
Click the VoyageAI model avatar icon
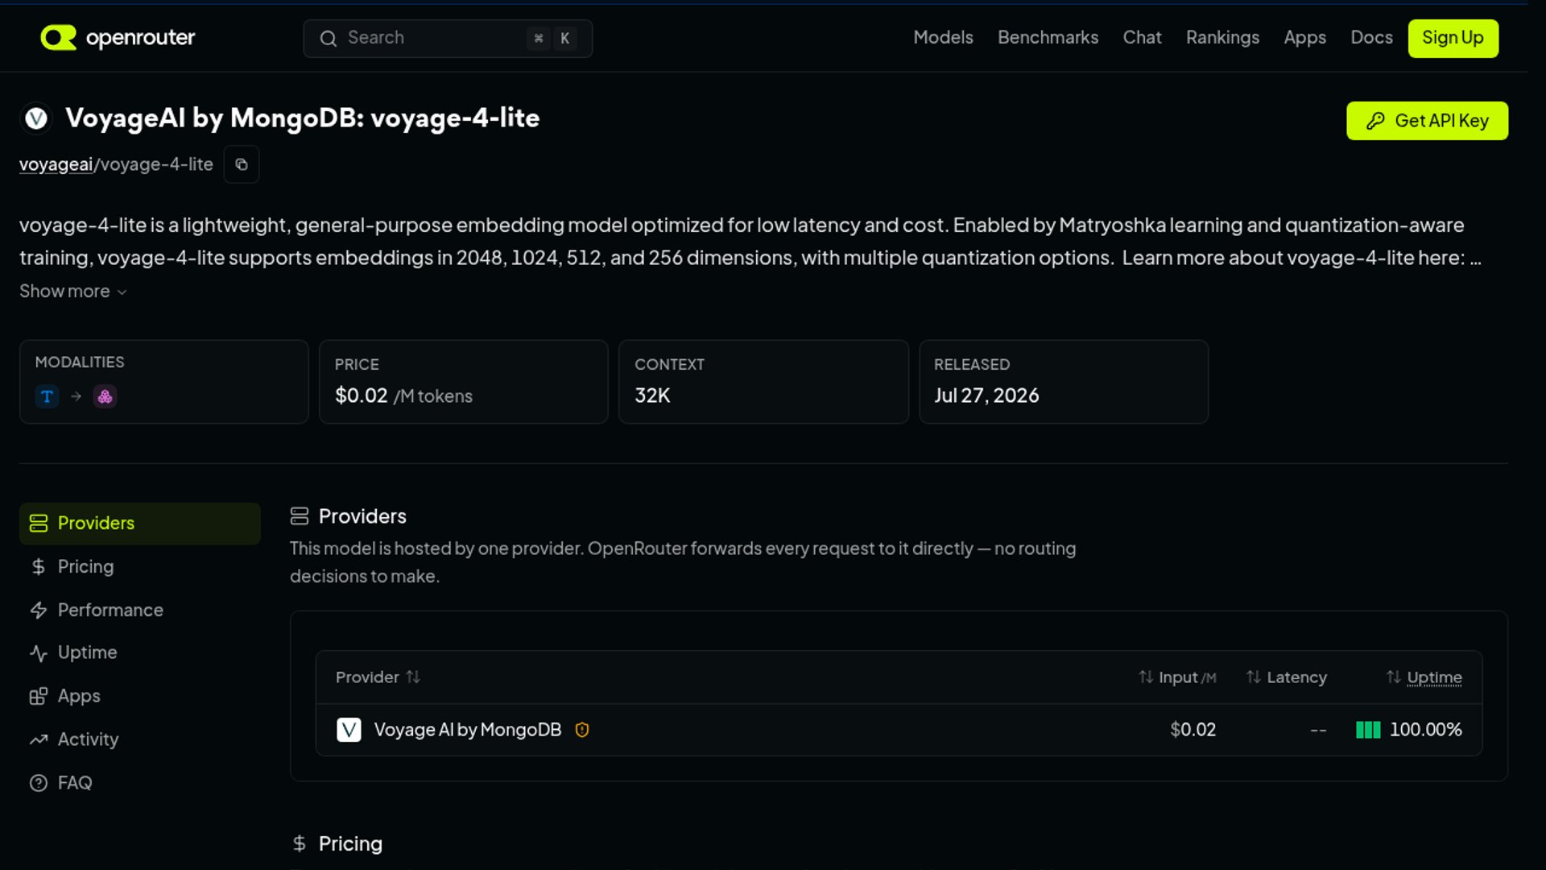pyautogui.click(x=36, y=118)
